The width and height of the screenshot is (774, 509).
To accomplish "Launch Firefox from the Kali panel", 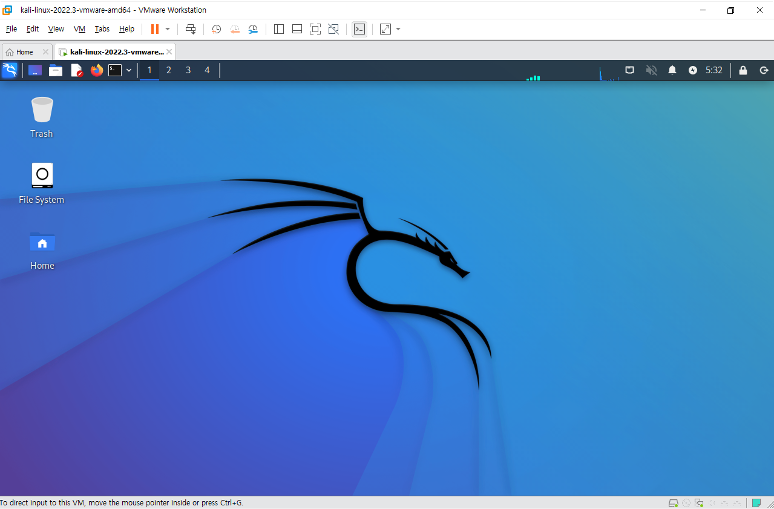I will 97,70.
